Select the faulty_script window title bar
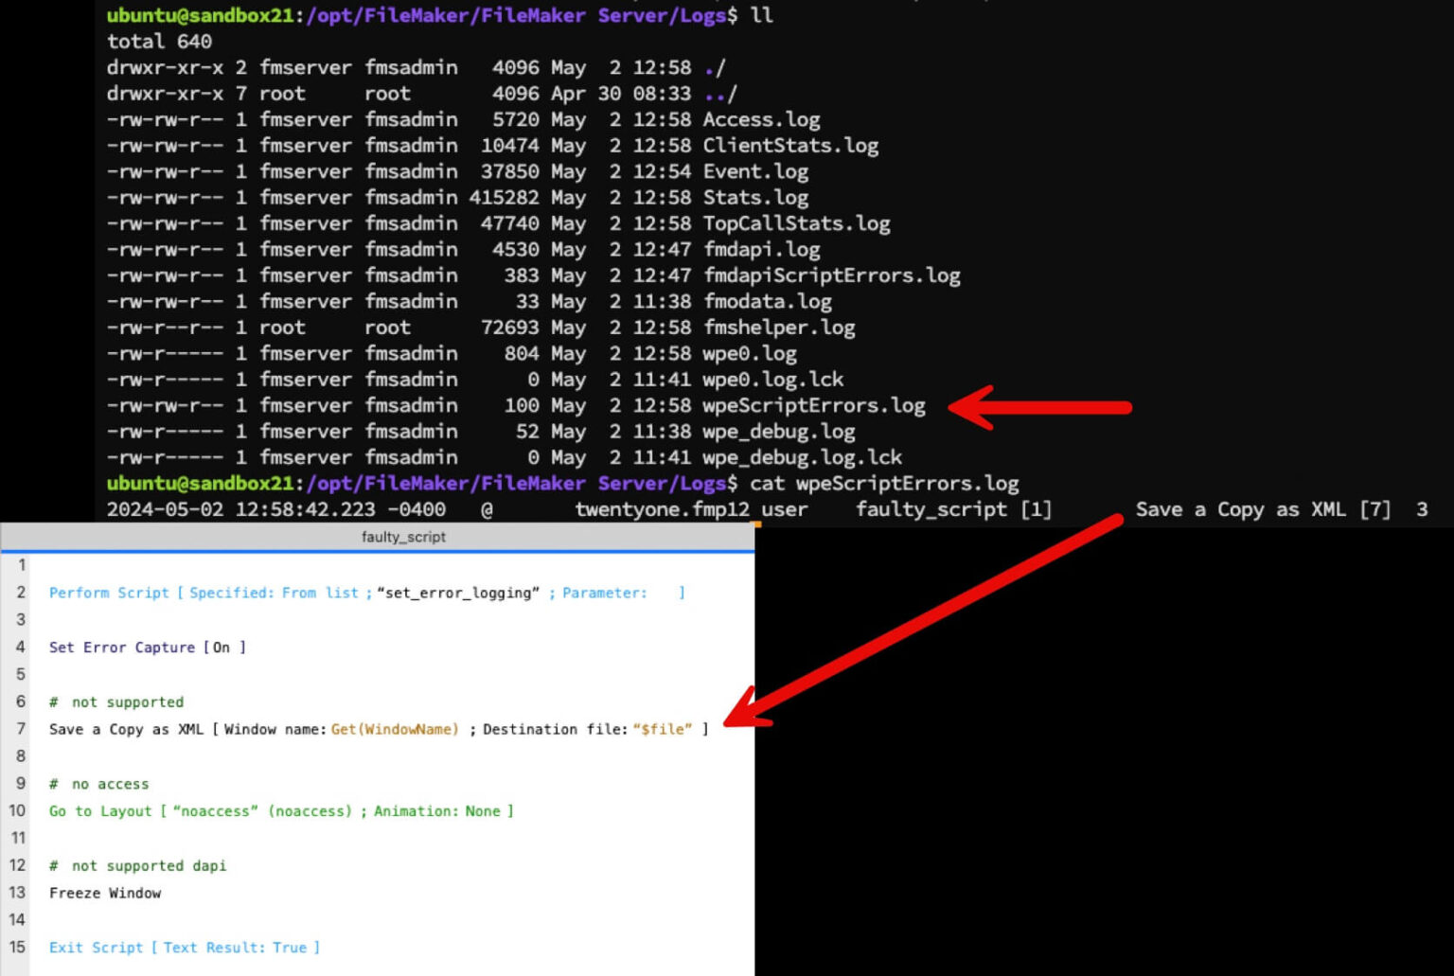This screenshot has width=1454, height=976. point(403,537)
